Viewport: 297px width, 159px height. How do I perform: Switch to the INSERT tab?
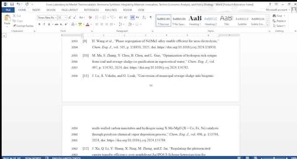point(36,10)
